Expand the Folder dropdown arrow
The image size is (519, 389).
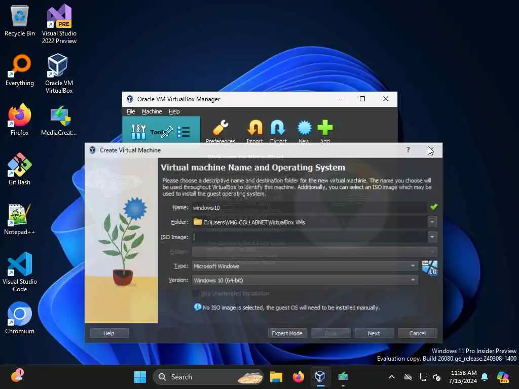(432, 222)
